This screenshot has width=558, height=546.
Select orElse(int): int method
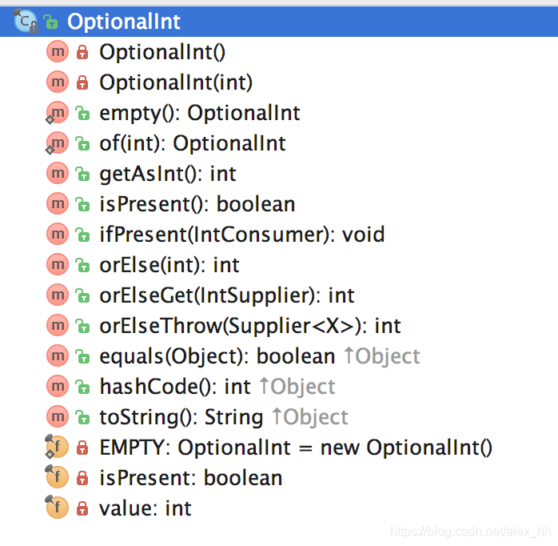tap(169, 265)
